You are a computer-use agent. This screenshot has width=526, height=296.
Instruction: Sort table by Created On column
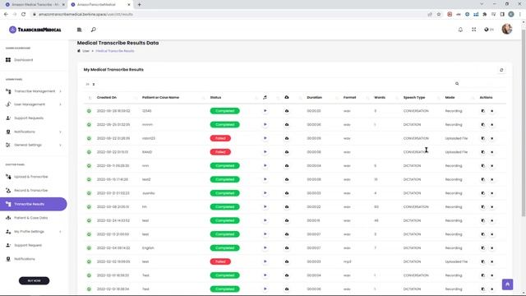[107, 97]
